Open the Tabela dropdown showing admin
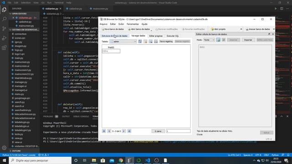Image resolution: width=292 pixels, height=164 pixels. coord(123,41)
